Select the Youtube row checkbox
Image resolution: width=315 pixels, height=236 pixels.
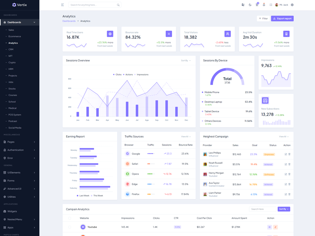click(x=70, y=227)
